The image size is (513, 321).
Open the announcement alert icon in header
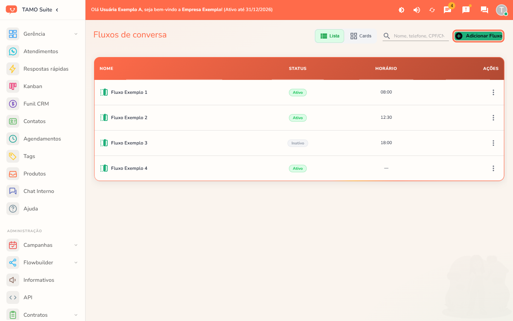tap(466, 10)
